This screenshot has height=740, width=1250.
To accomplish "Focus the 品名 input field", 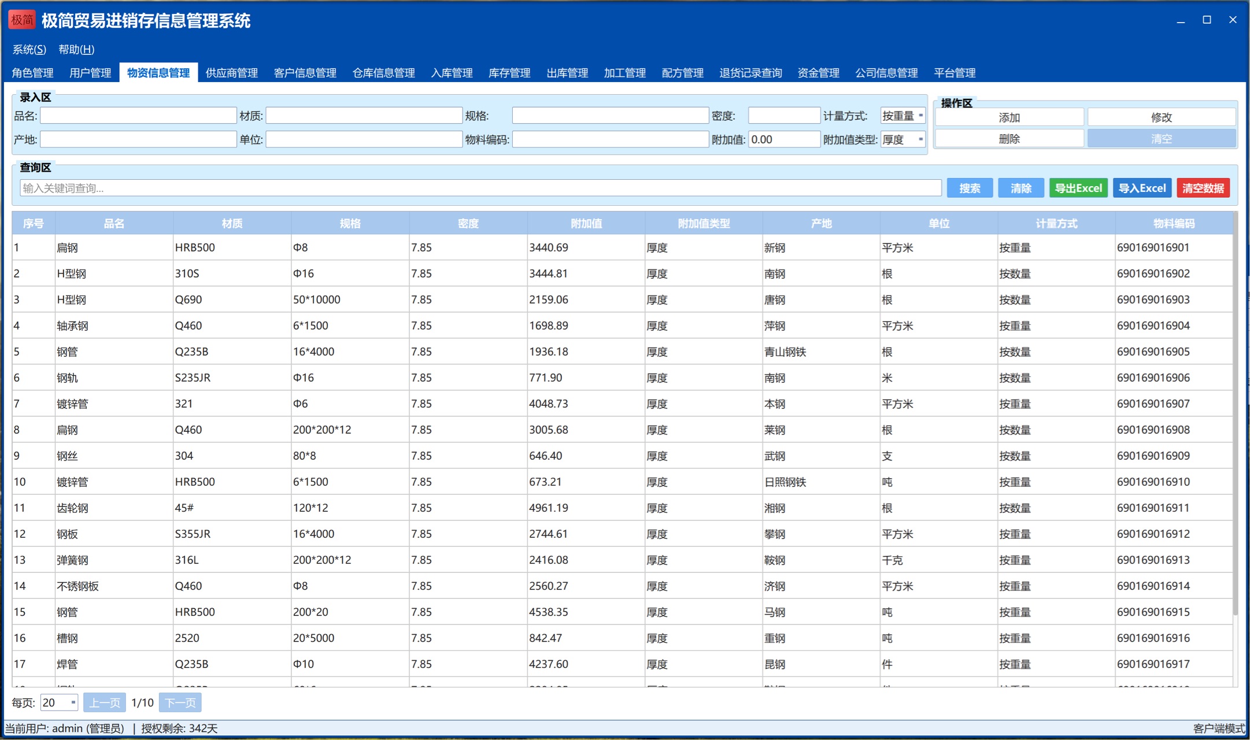I will pyautogui.click(x=138, y=116).
